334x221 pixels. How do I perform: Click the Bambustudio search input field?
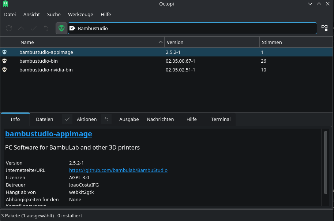(x=192, y=28)
